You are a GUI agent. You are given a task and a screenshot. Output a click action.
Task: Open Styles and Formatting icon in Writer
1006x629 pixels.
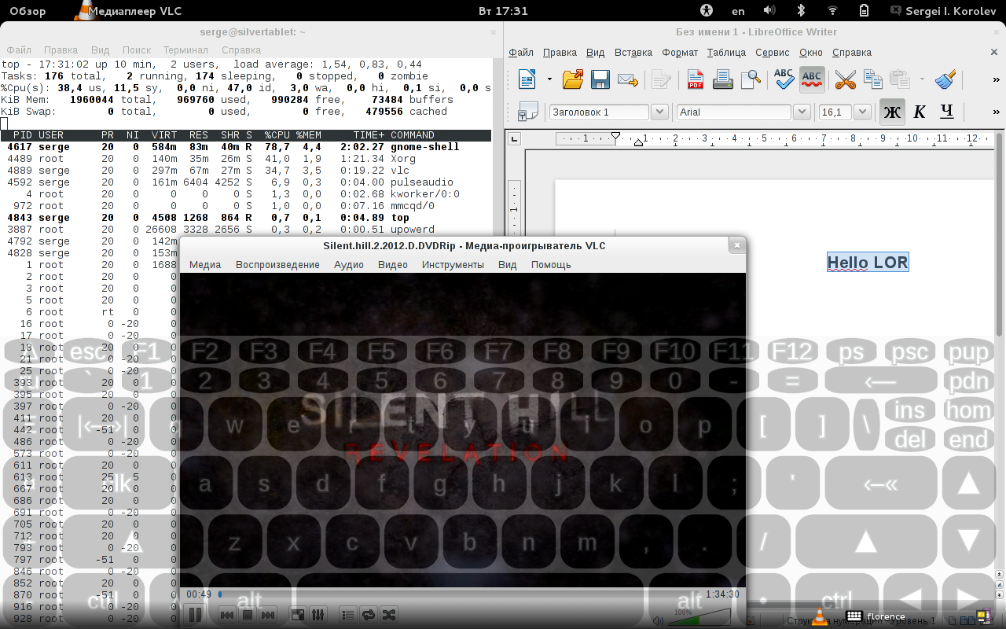[x=528, y=112]
